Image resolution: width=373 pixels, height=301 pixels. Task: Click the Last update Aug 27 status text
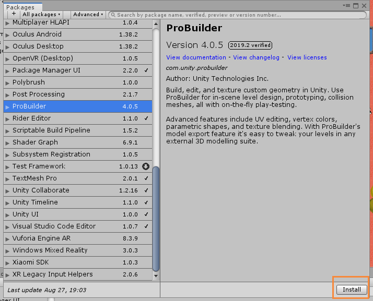47,290
